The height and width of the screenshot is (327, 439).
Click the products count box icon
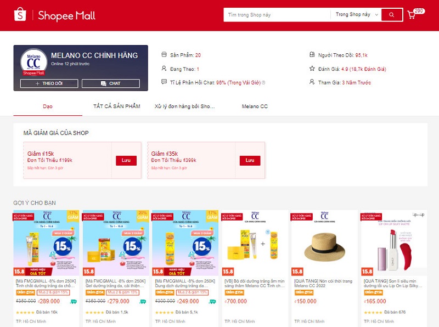click(x=164, y=55)
